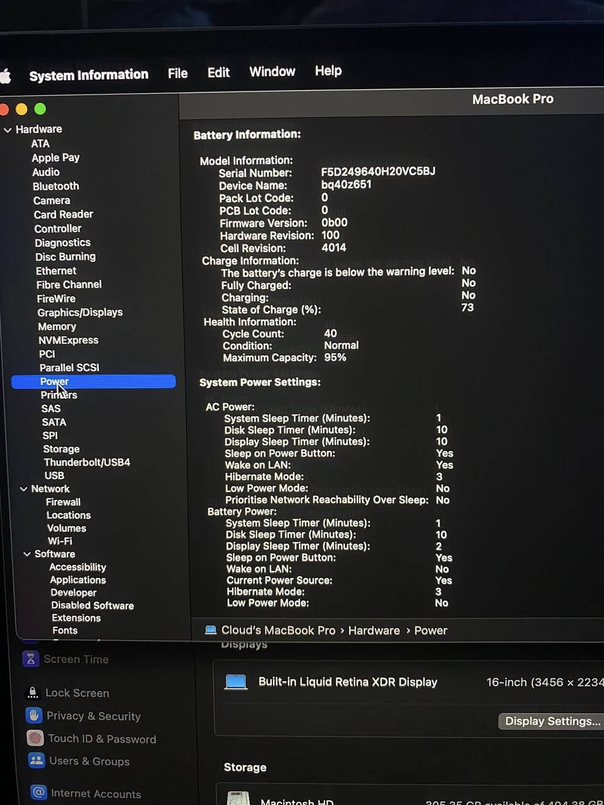Click the Maximum Capacity value 95%

pos(335,357)
